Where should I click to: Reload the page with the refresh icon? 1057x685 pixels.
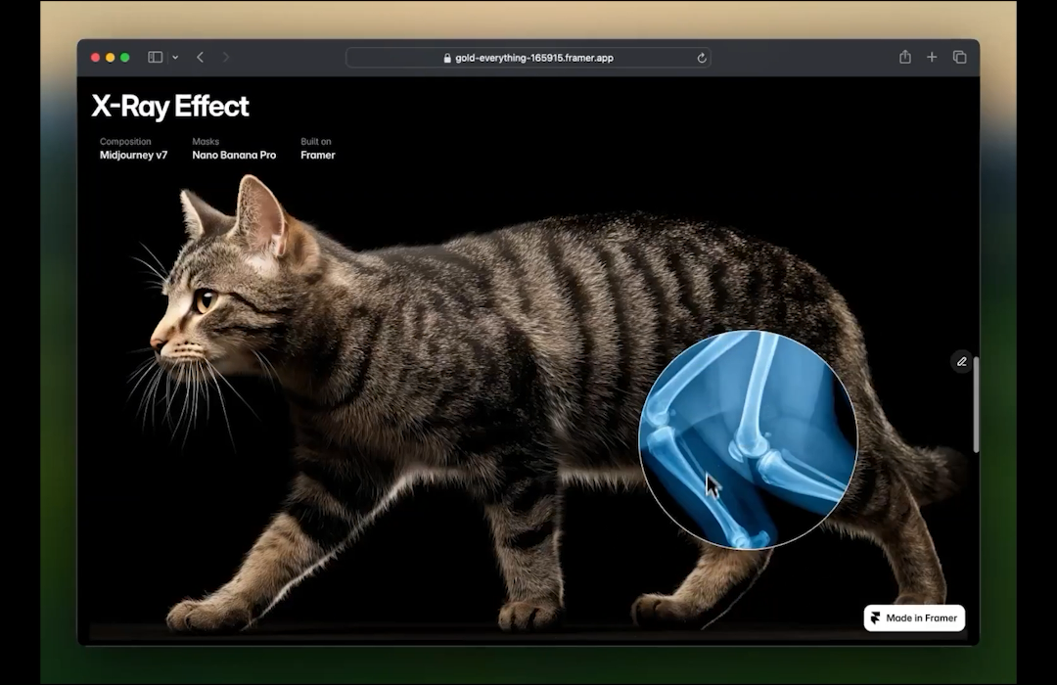(x=702, y=58)
